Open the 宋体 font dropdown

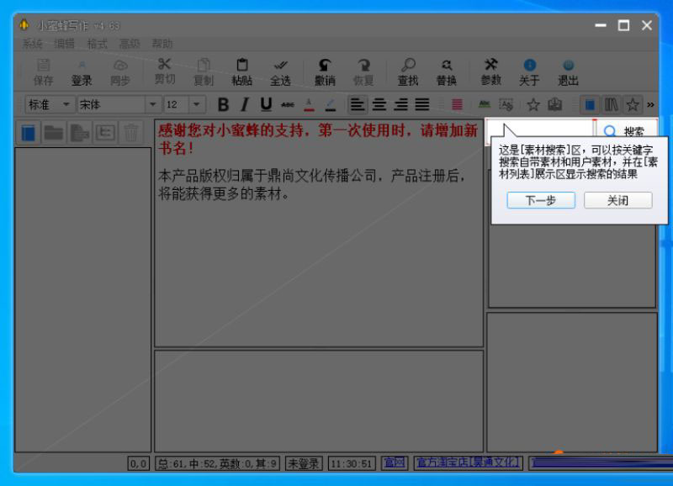(152, 104)
